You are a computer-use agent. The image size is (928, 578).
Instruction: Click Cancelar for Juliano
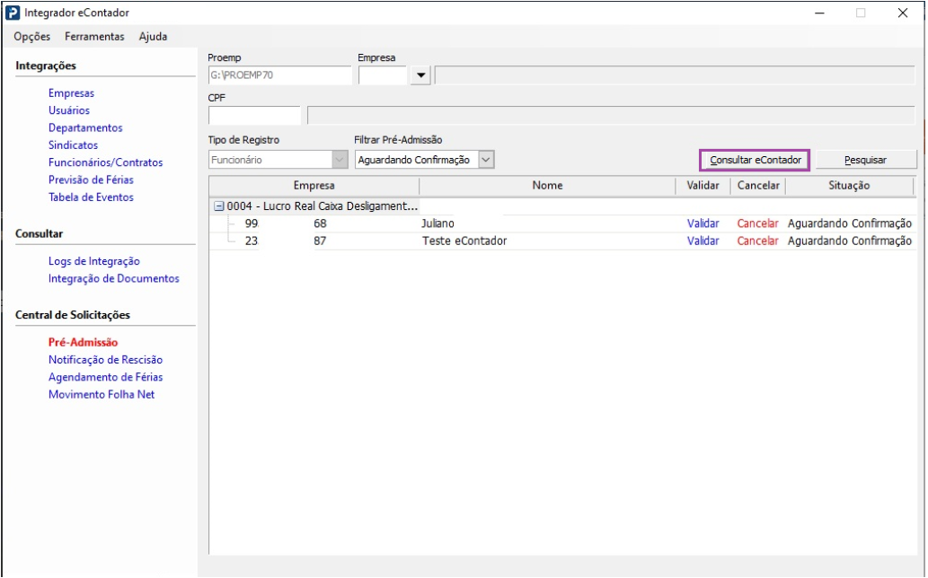click(757, 223)
